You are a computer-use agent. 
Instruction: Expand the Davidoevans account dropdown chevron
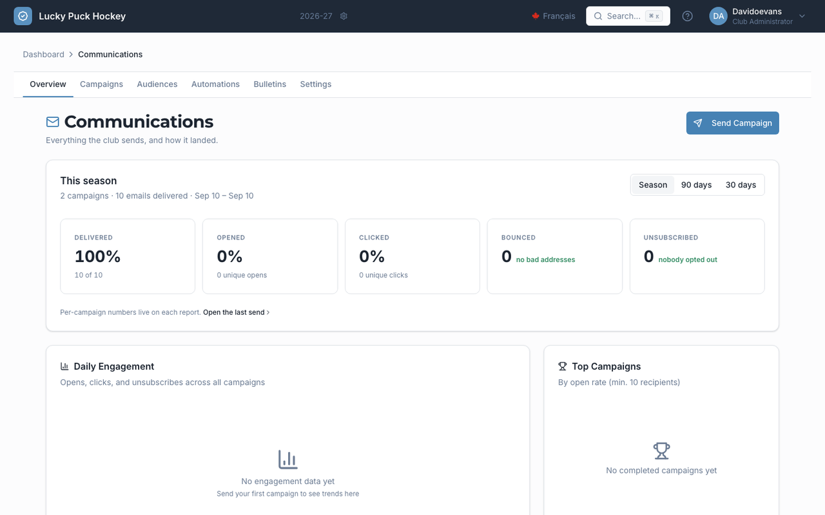tap(802, 16)
